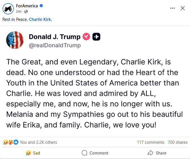190x159 pixels.
Task: Click the sad face reaction emoji in the summary
Action: coord(5,142)
